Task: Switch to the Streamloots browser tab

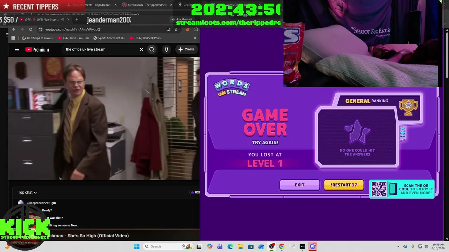Action: point(147,5)
